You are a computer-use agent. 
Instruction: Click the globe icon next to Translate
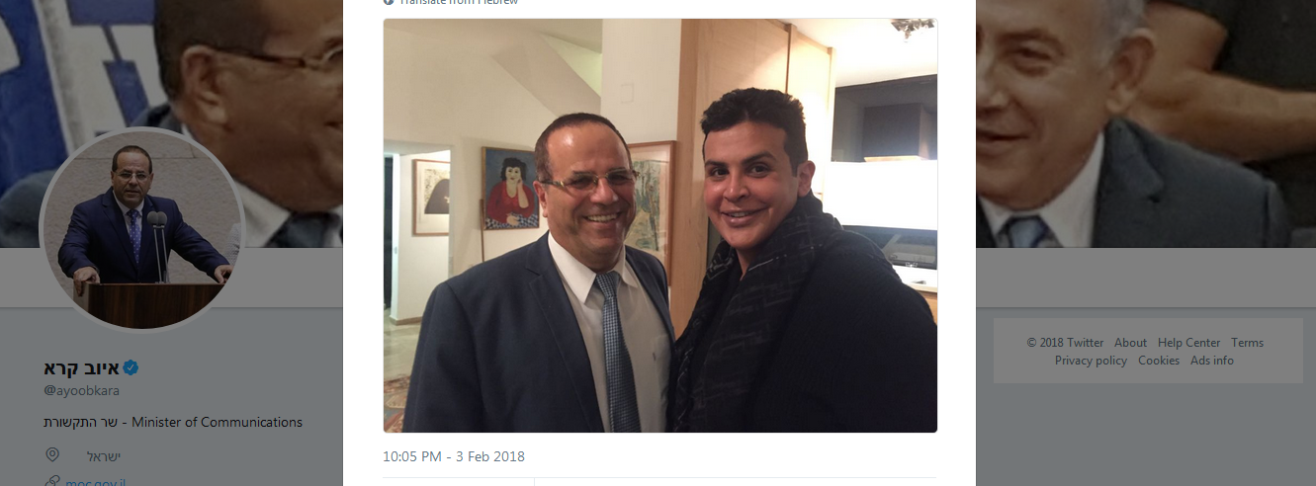pos(389,2)
